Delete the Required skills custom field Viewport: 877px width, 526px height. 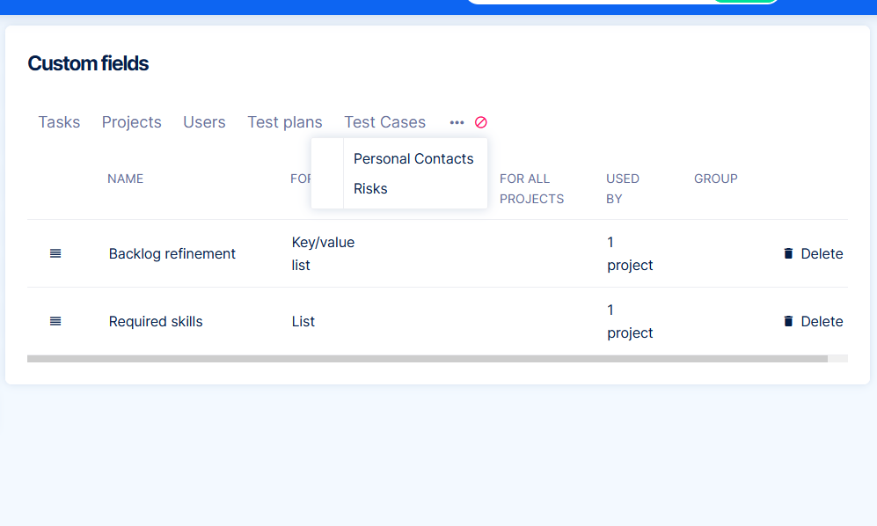click(x=813, y=321)
